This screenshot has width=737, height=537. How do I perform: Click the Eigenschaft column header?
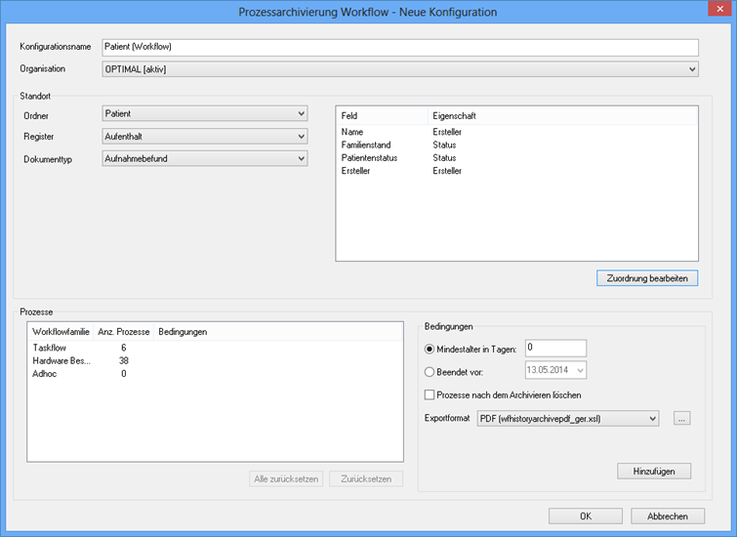(x=455, y=116)
